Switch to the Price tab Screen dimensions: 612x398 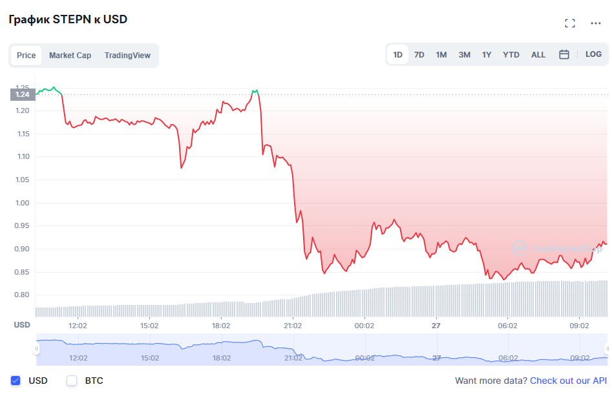coord(26,56)
